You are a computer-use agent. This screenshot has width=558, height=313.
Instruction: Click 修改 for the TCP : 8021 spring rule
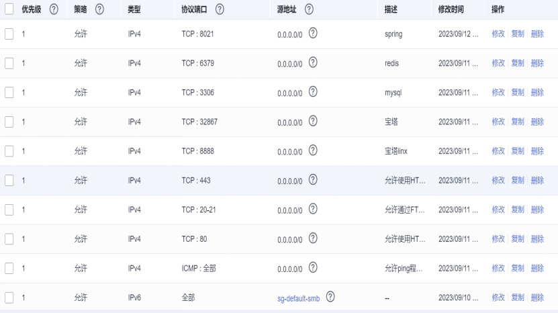click(498, 34)
